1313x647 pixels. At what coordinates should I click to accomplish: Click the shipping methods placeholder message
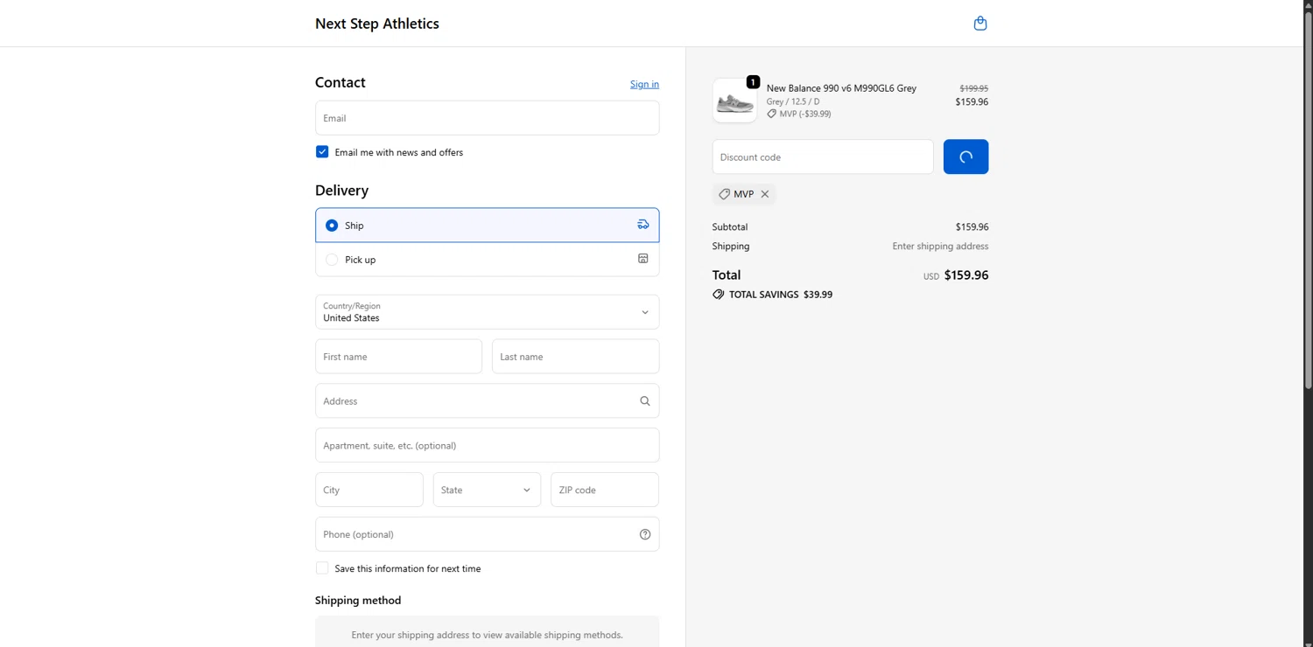point(487,635)
